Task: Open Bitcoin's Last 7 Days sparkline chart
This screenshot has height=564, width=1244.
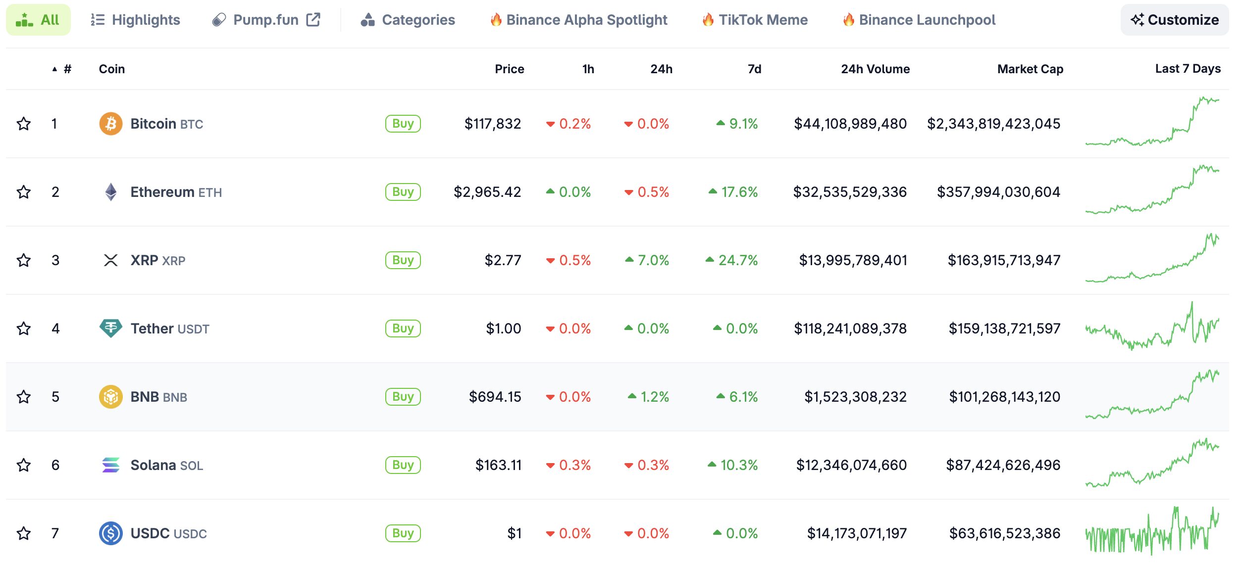Action: coord(1152,123)
